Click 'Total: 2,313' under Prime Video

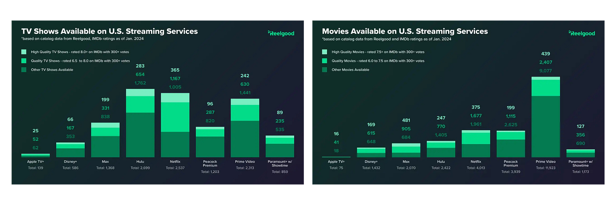[245, 168]
